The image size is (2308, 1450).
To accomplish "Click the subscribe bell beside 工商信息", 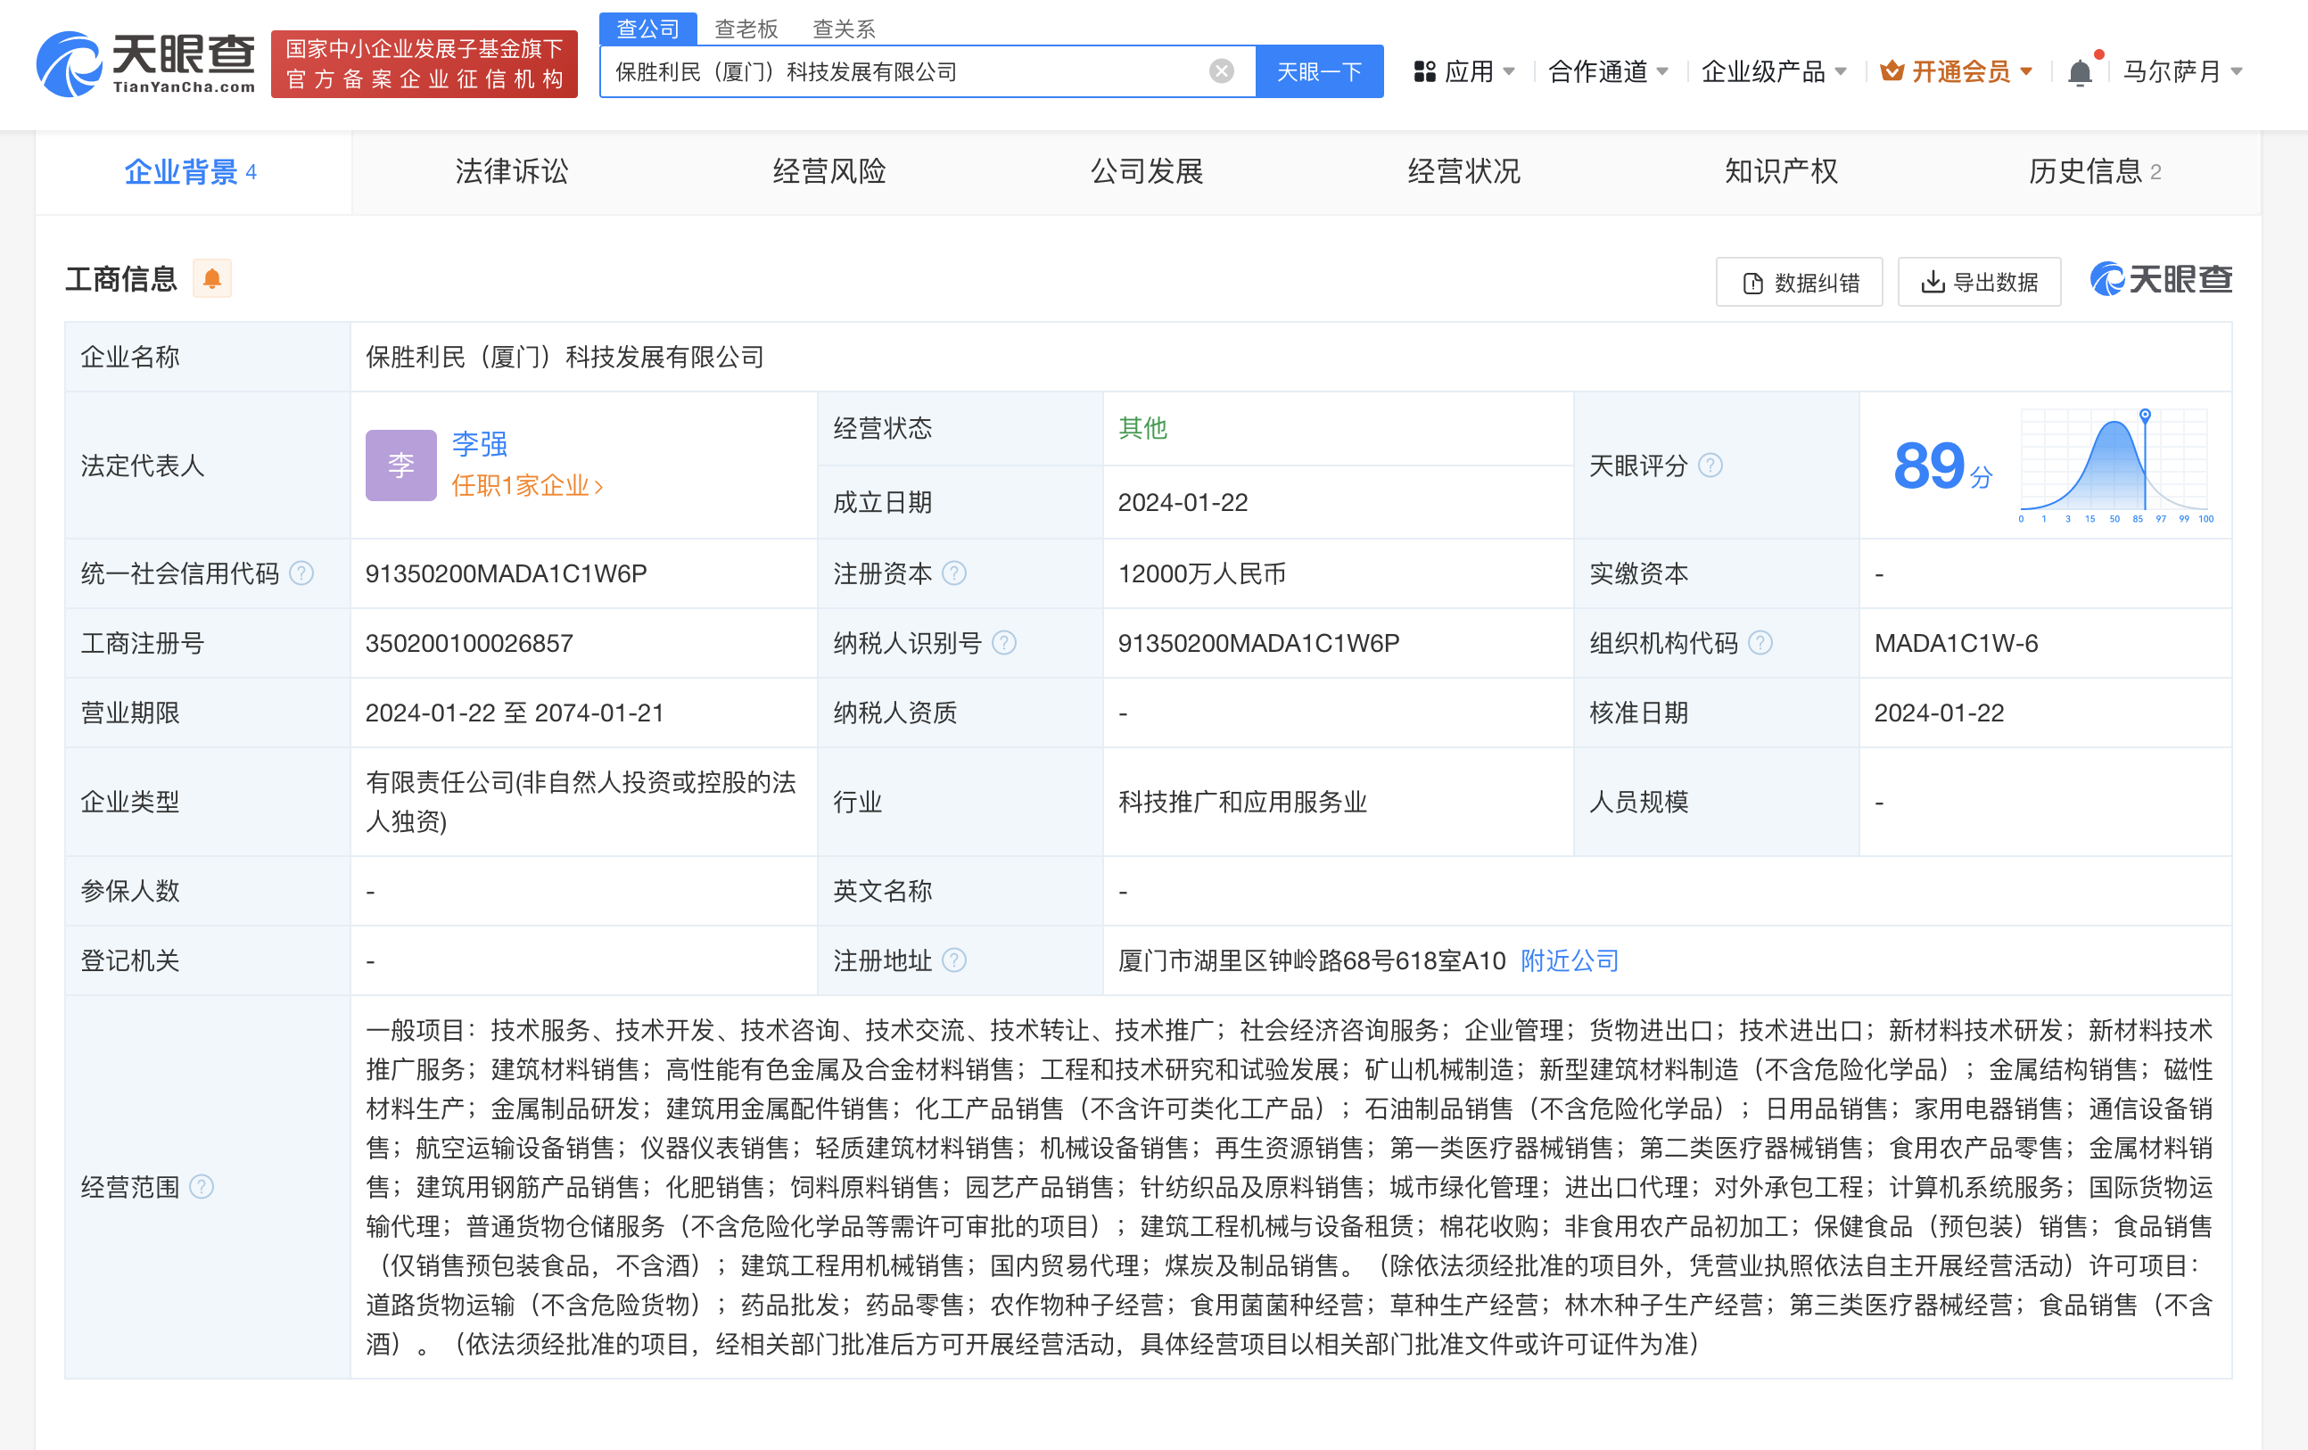I will 213,278.
